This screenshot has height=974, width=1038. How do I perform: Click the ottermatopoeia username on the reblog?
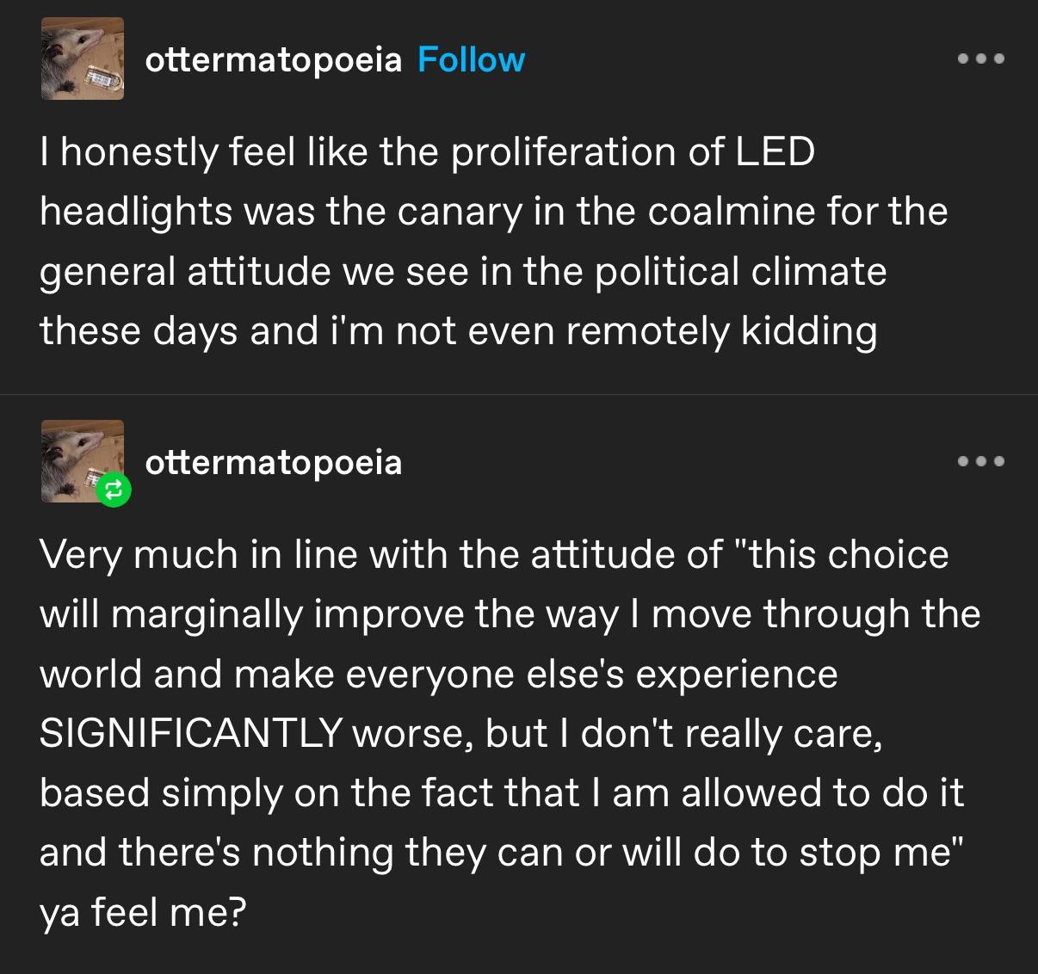273,462
